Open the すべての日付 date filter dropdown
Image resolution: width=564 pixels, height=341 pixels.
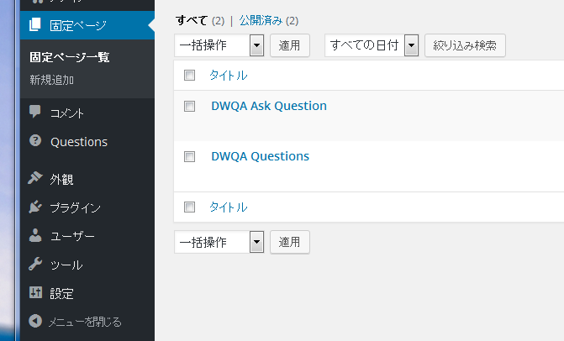click(x=372, y=45)
